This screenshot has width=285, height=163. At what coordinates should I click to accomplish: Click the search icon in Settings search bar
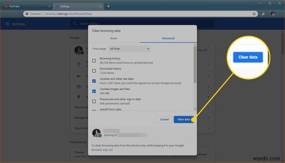point(75,24)
